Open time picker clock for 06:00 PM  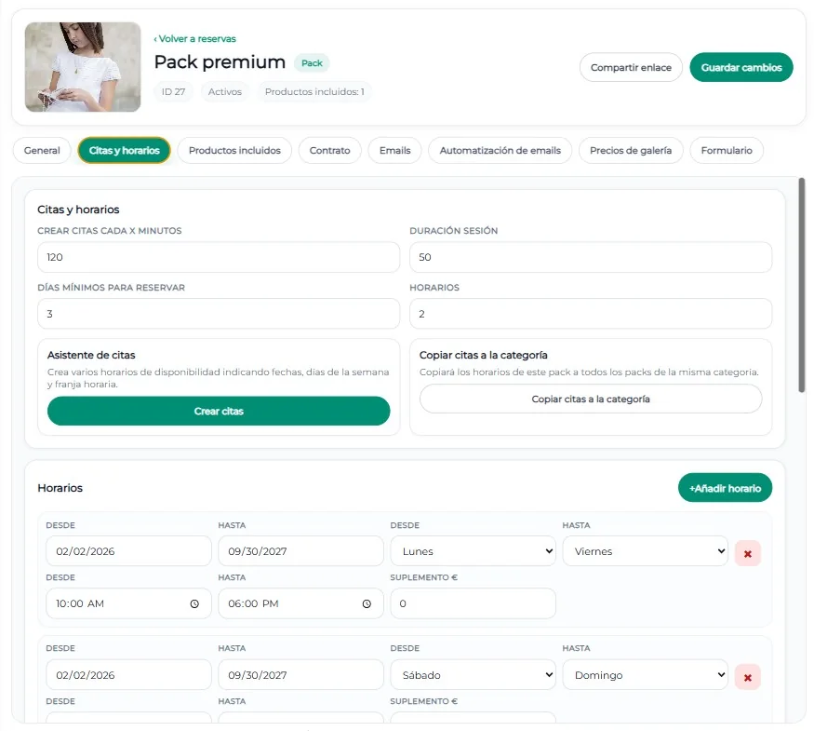367,603
